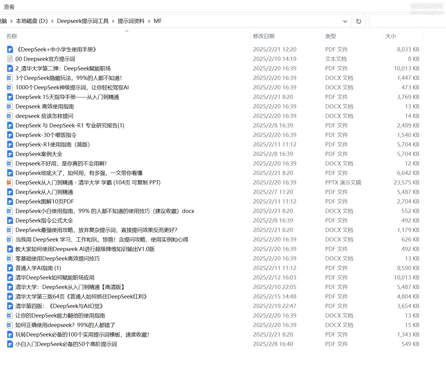Sort files by 修改日期 column

tap(264, 36)
